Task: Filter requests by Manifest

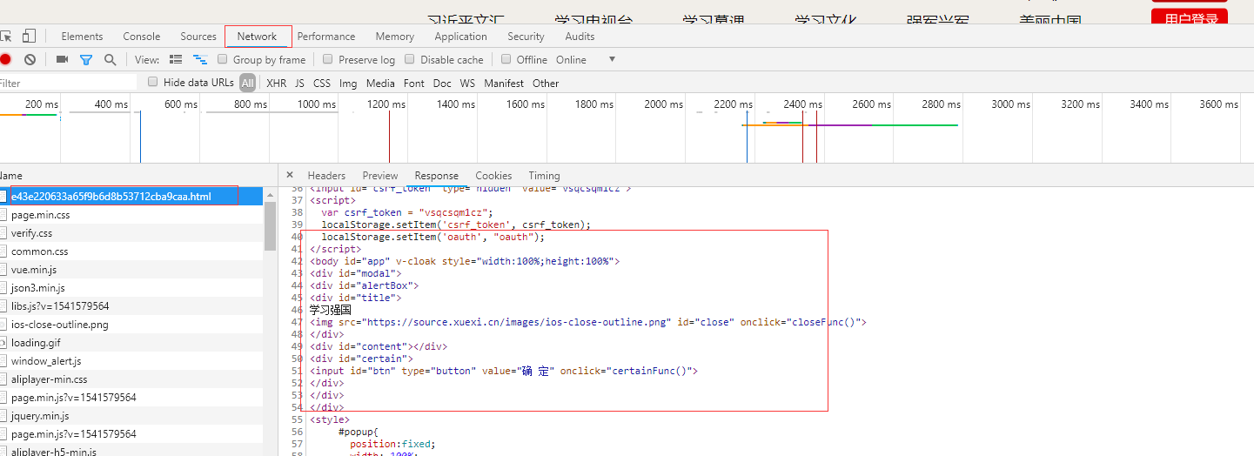Action: pyautogui.click(x=504, y=84)
